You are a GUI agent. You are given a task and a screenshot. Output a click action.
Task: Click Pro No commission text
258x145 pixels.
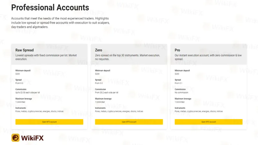tap(182, 93)
